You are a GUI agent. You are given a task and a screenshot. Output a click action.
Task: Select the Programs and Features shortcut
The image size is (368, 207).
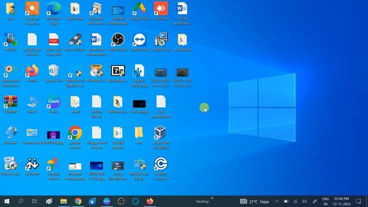point(97,13)
